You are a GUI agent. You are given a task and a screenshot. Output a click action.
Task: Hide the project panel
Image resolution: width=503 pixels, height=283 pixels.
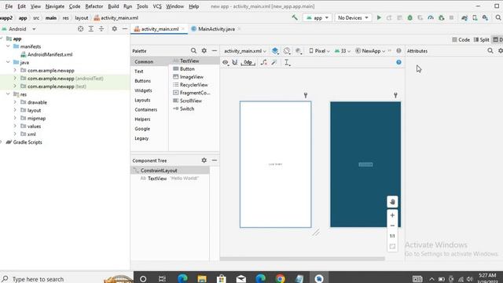click(125, 29)
